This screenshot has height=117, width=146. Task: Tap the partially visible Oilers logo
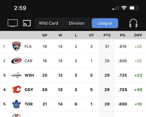coord(16,115)
